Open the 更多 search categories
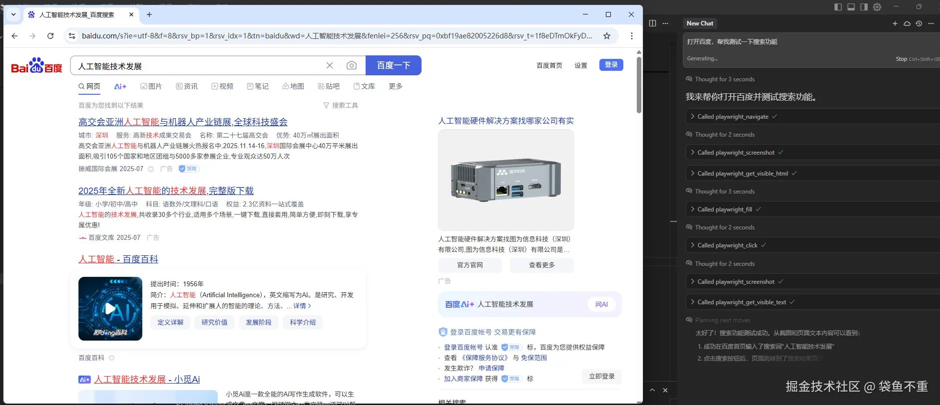 tap(396, 86)
